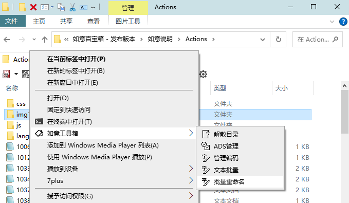Refresh the Actions folder view

[278, 40]
